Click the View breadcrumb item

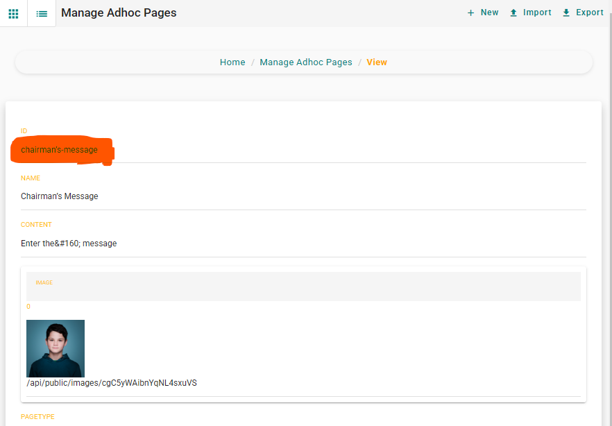click(377, 62)
